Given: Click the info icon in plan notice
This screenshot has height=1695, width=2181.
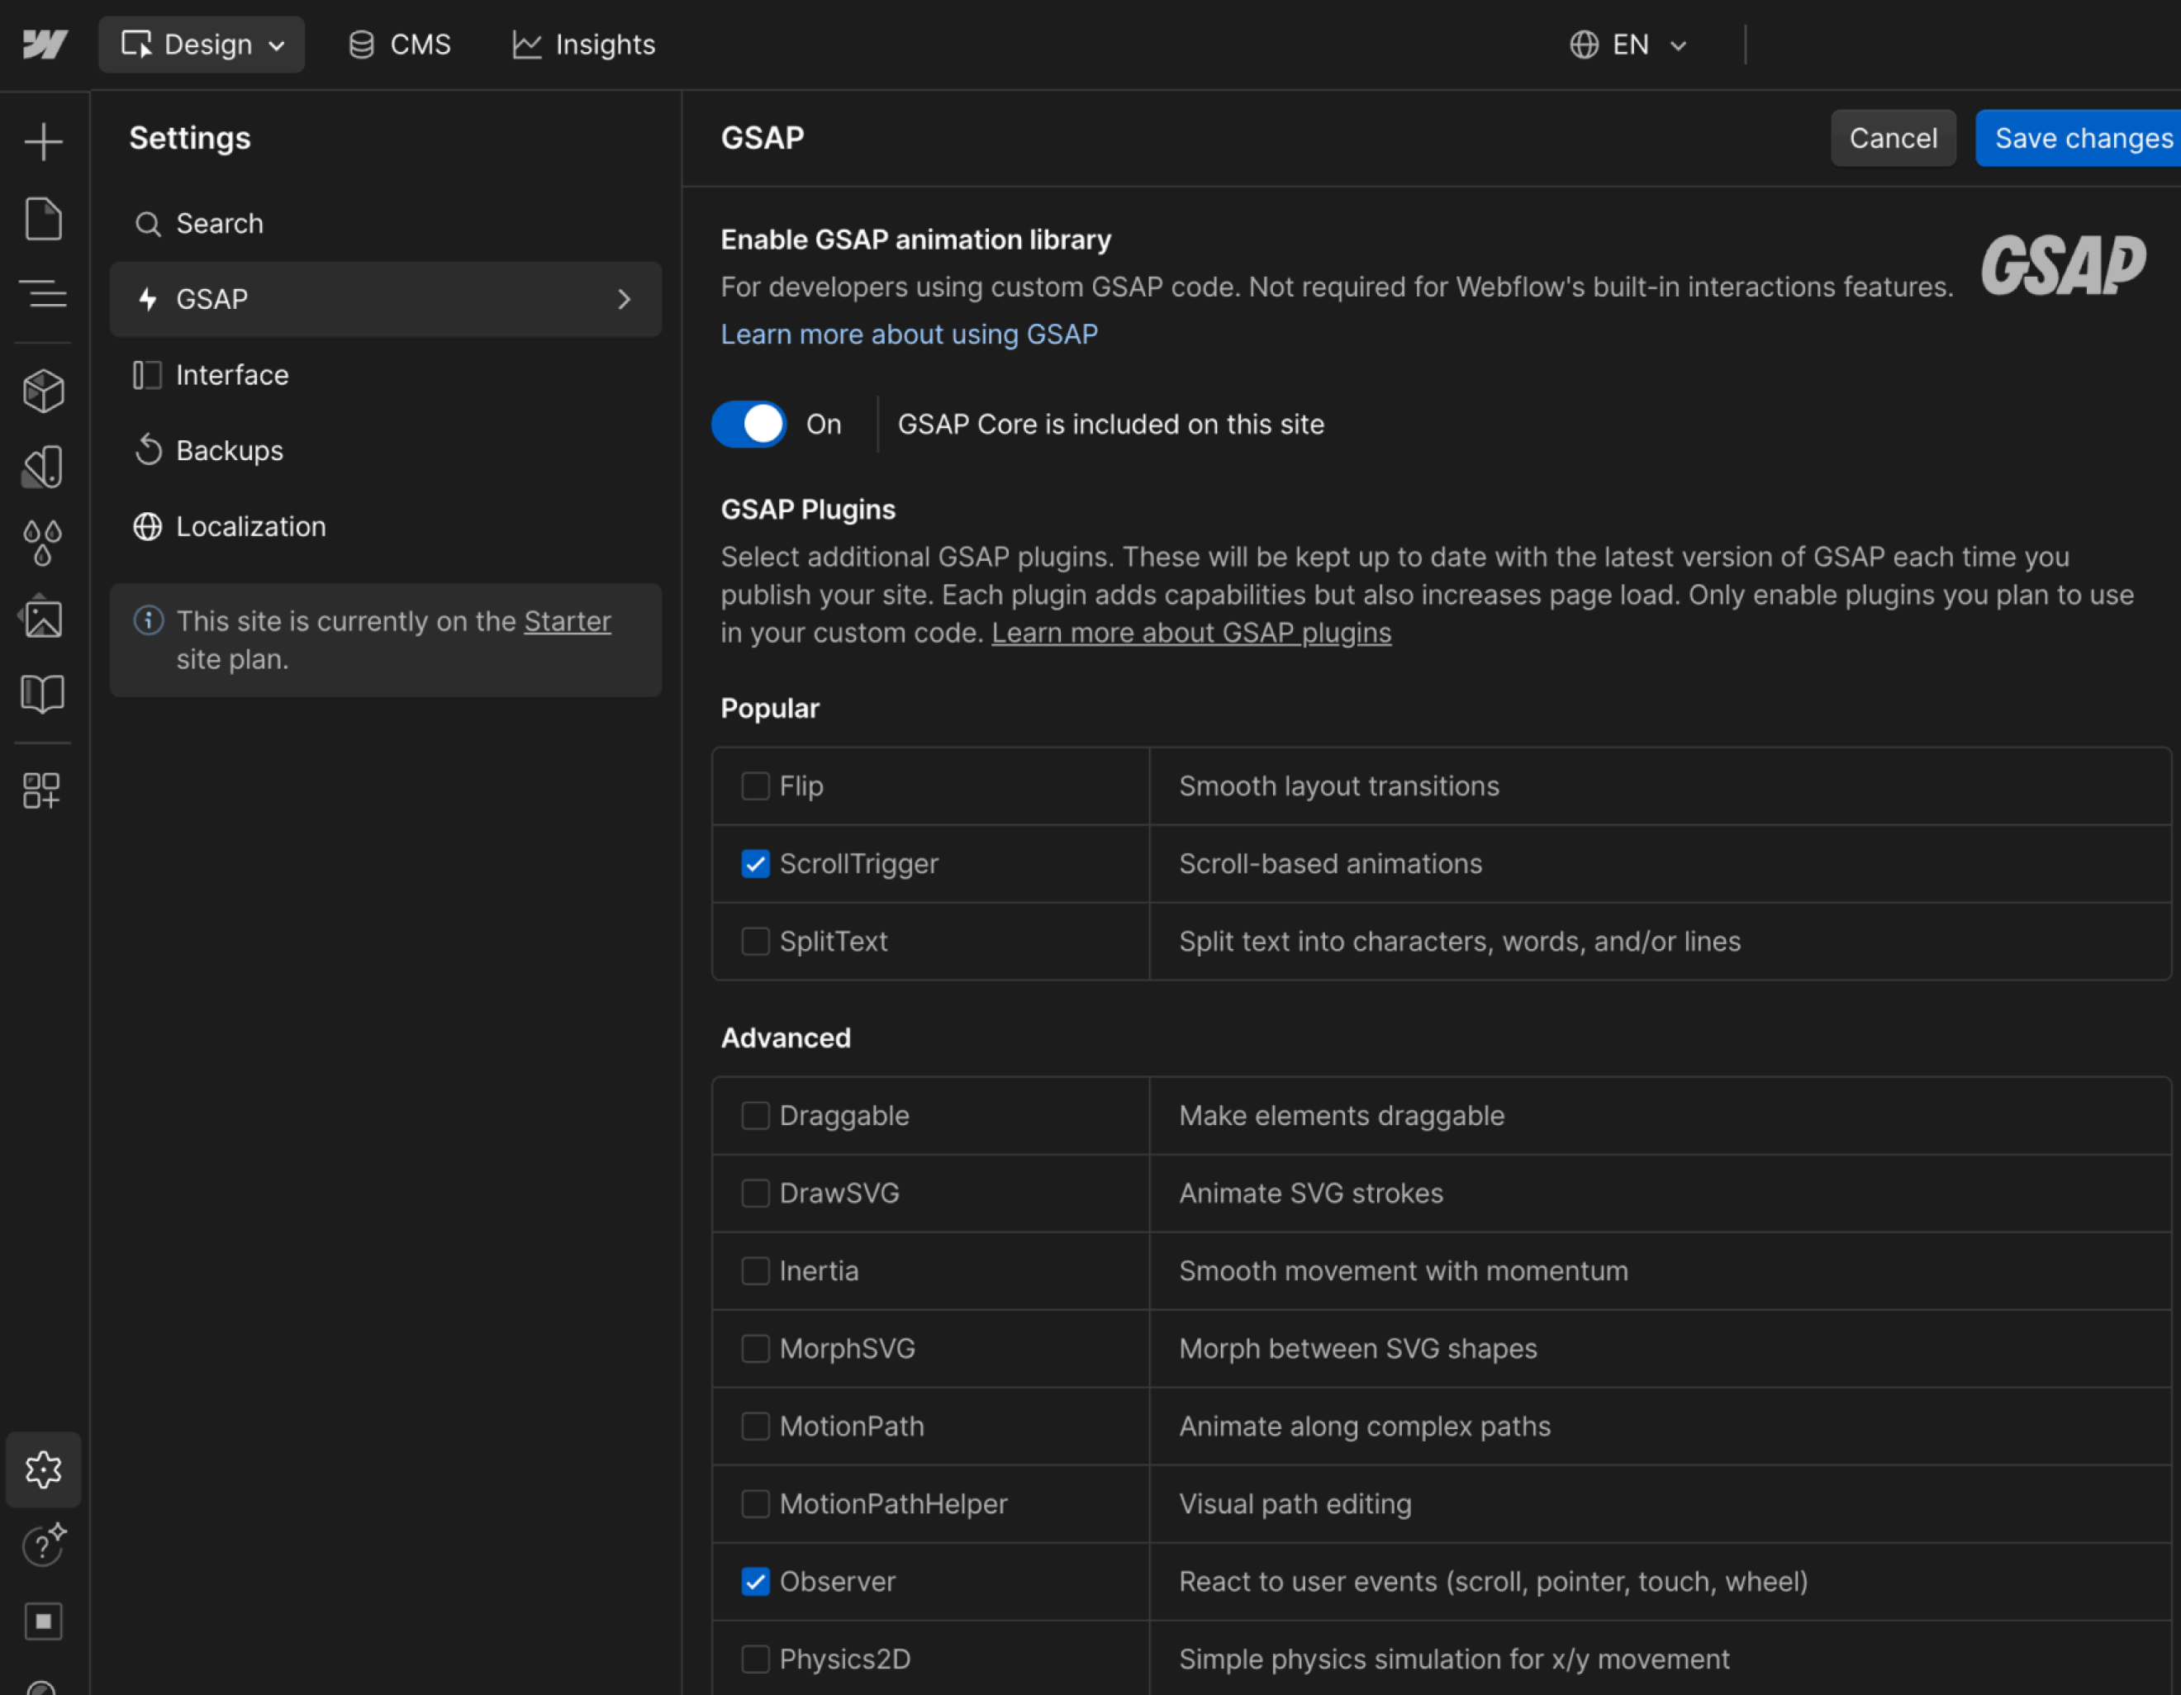Looking at the screenshot, I should [x=149, y=621].
